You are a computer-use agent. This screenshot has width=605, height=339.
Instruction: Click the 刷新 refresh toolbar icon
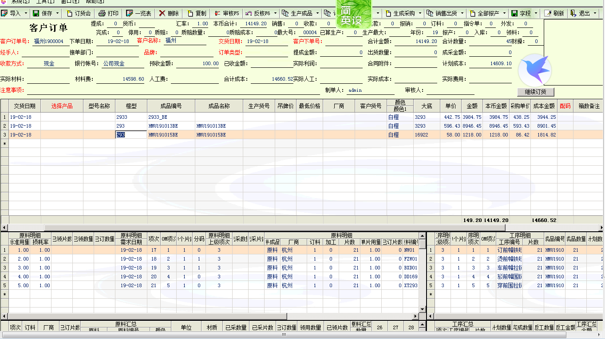(547, 13)
